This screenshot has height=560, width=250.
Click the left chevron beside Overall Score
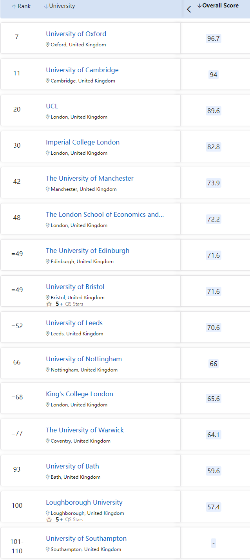[189, 9]
